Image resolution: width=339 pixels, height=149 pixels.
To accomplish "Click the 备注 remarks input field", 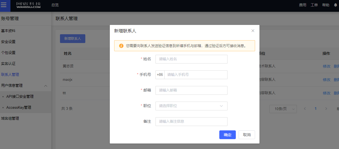I will 191,122.
